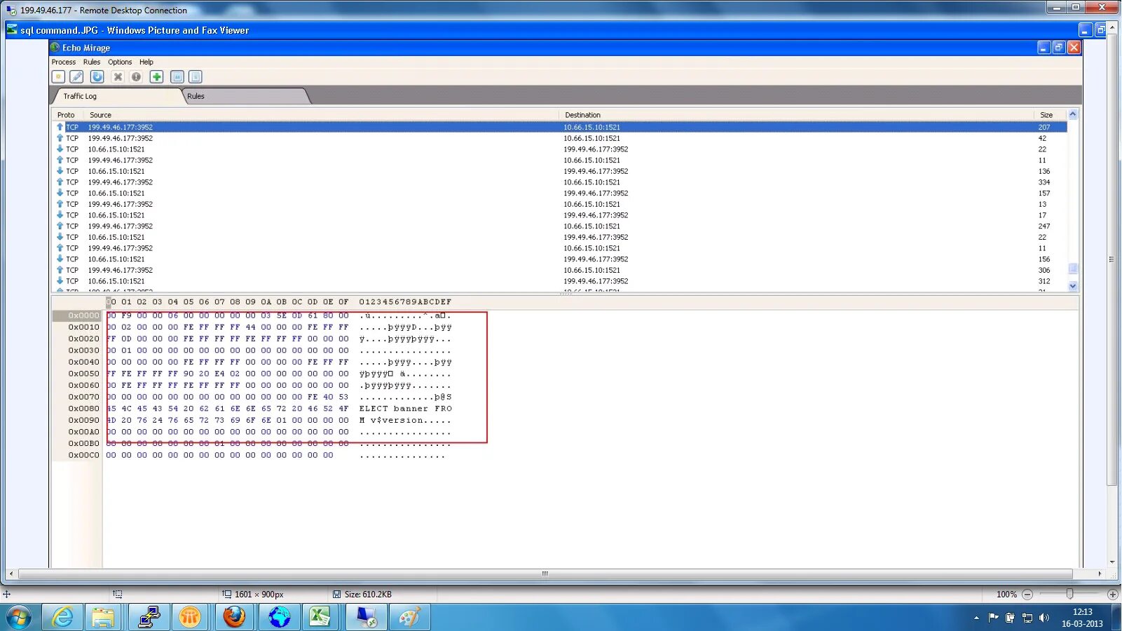Viewport: 1122px width, 631px height.
Task: Click the network icon in system tray
Action: coord(1027,618)
